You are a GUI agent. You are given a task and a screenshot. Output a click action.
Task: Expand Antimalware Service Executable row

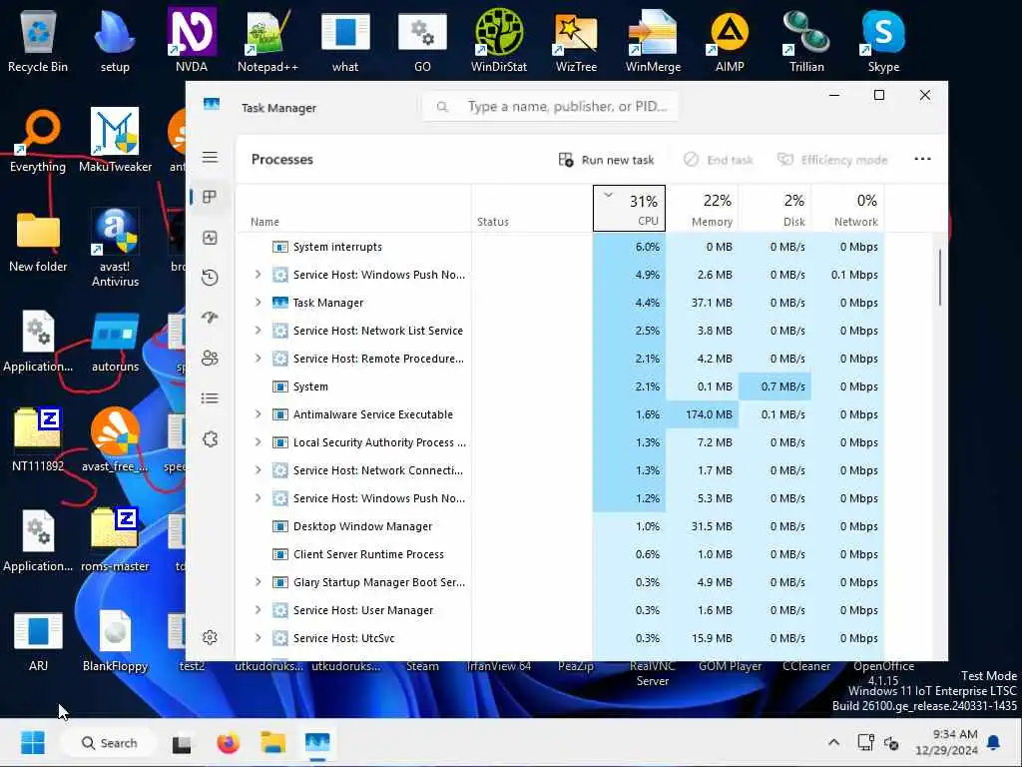coord(257,414)
